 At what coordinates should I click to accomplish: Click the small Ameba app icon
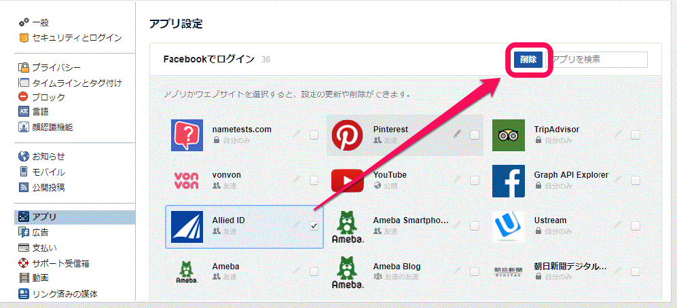pyautogui.click(x=187, y=273)
